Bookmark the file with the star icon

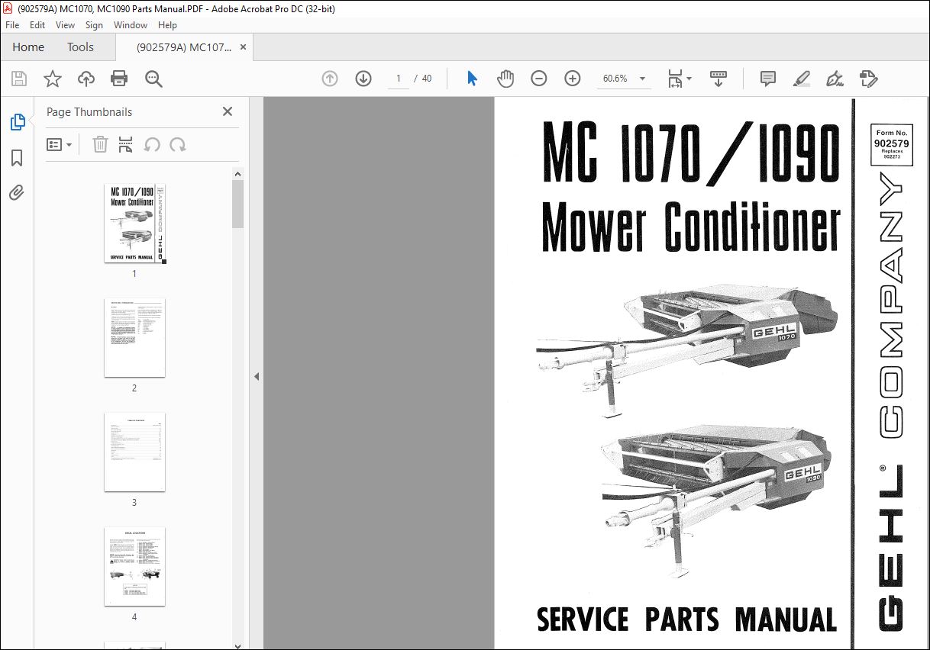click(53, 79)
